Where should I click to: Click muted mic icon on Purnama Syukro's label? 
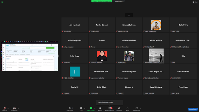point(117,78)
